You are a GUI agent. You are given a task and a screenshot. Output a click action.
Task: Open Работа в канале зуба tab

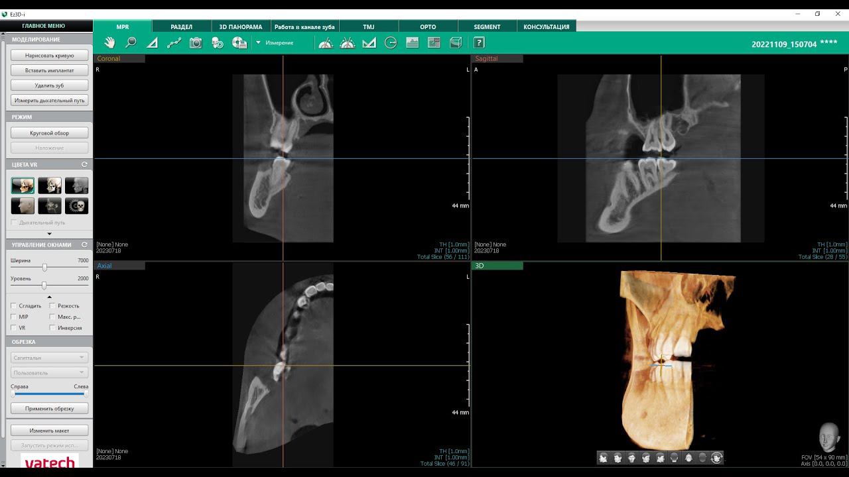click(304, 26)
